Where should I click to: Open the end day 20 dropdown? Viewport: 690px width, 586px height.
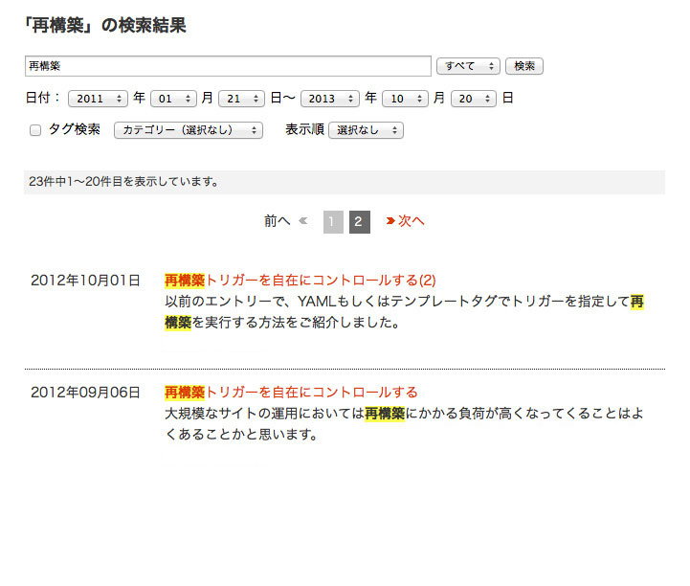(x=474, y=99)
